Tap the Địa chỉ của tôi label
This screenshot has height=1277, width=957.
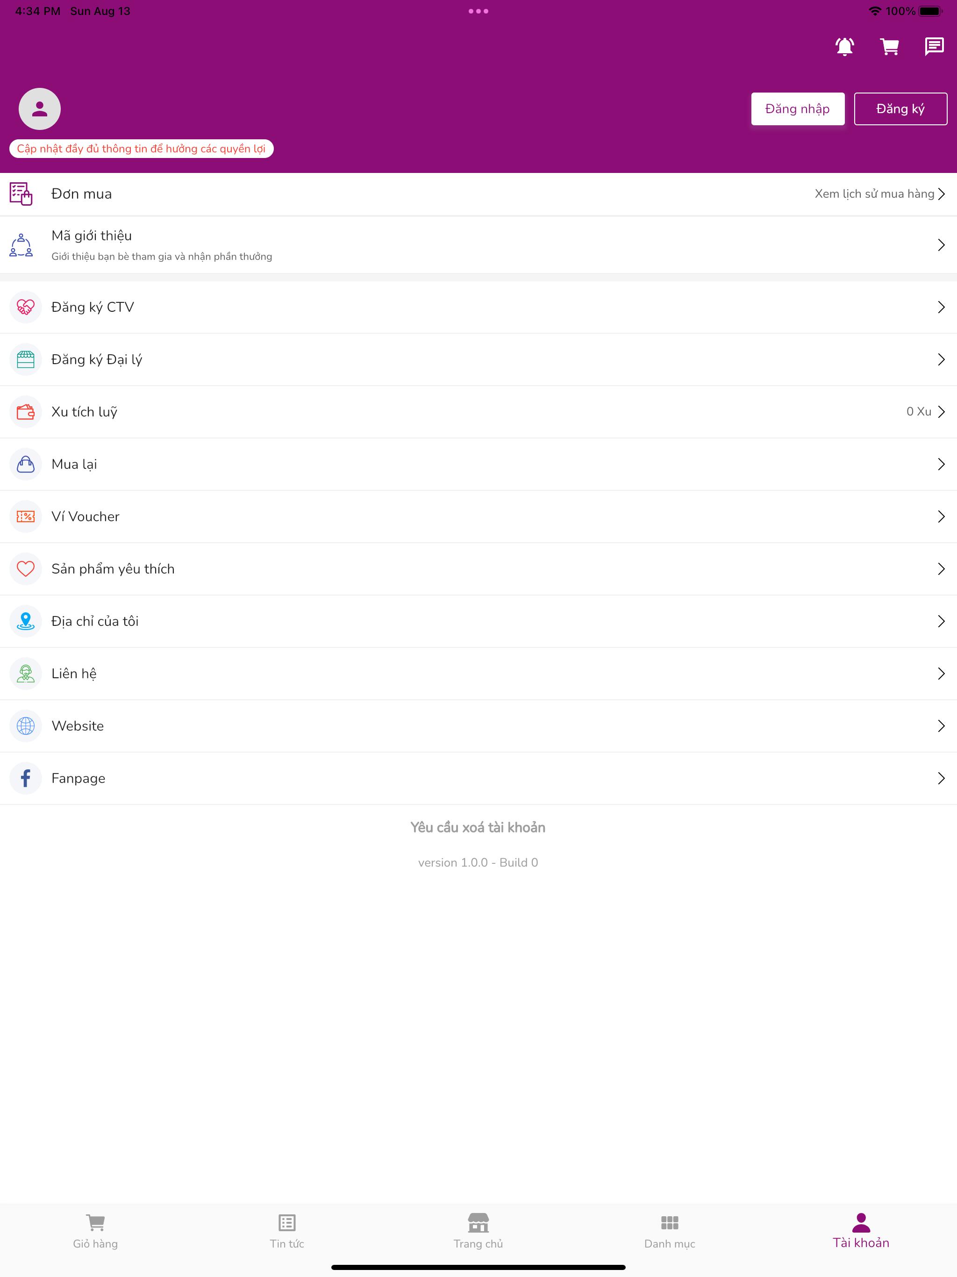95,621
